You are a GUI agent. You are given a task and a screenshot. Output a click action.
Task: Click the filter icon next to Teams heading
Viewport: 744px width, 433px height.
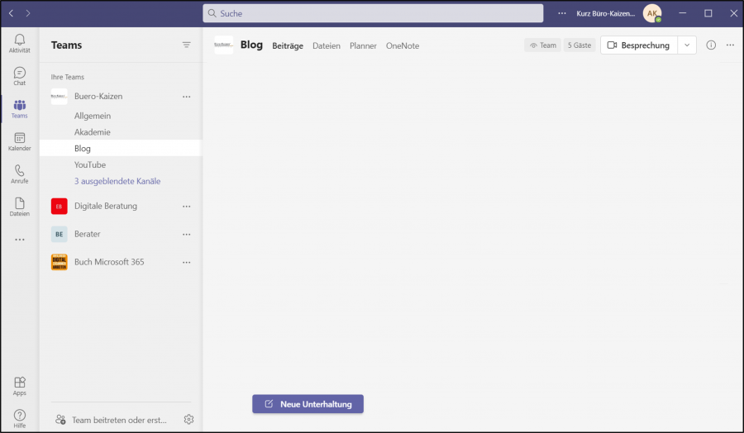(x=187, y=45)
